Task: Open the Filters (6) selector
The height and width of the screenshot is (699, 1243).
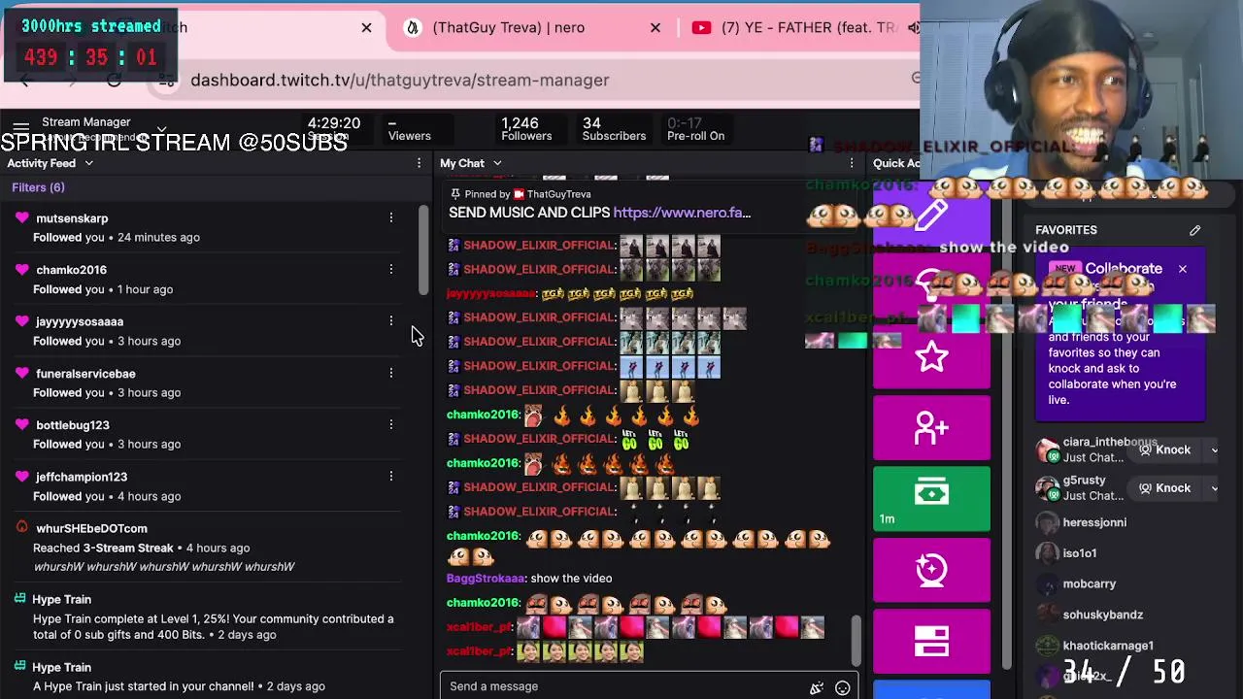Action: (38, 187)
